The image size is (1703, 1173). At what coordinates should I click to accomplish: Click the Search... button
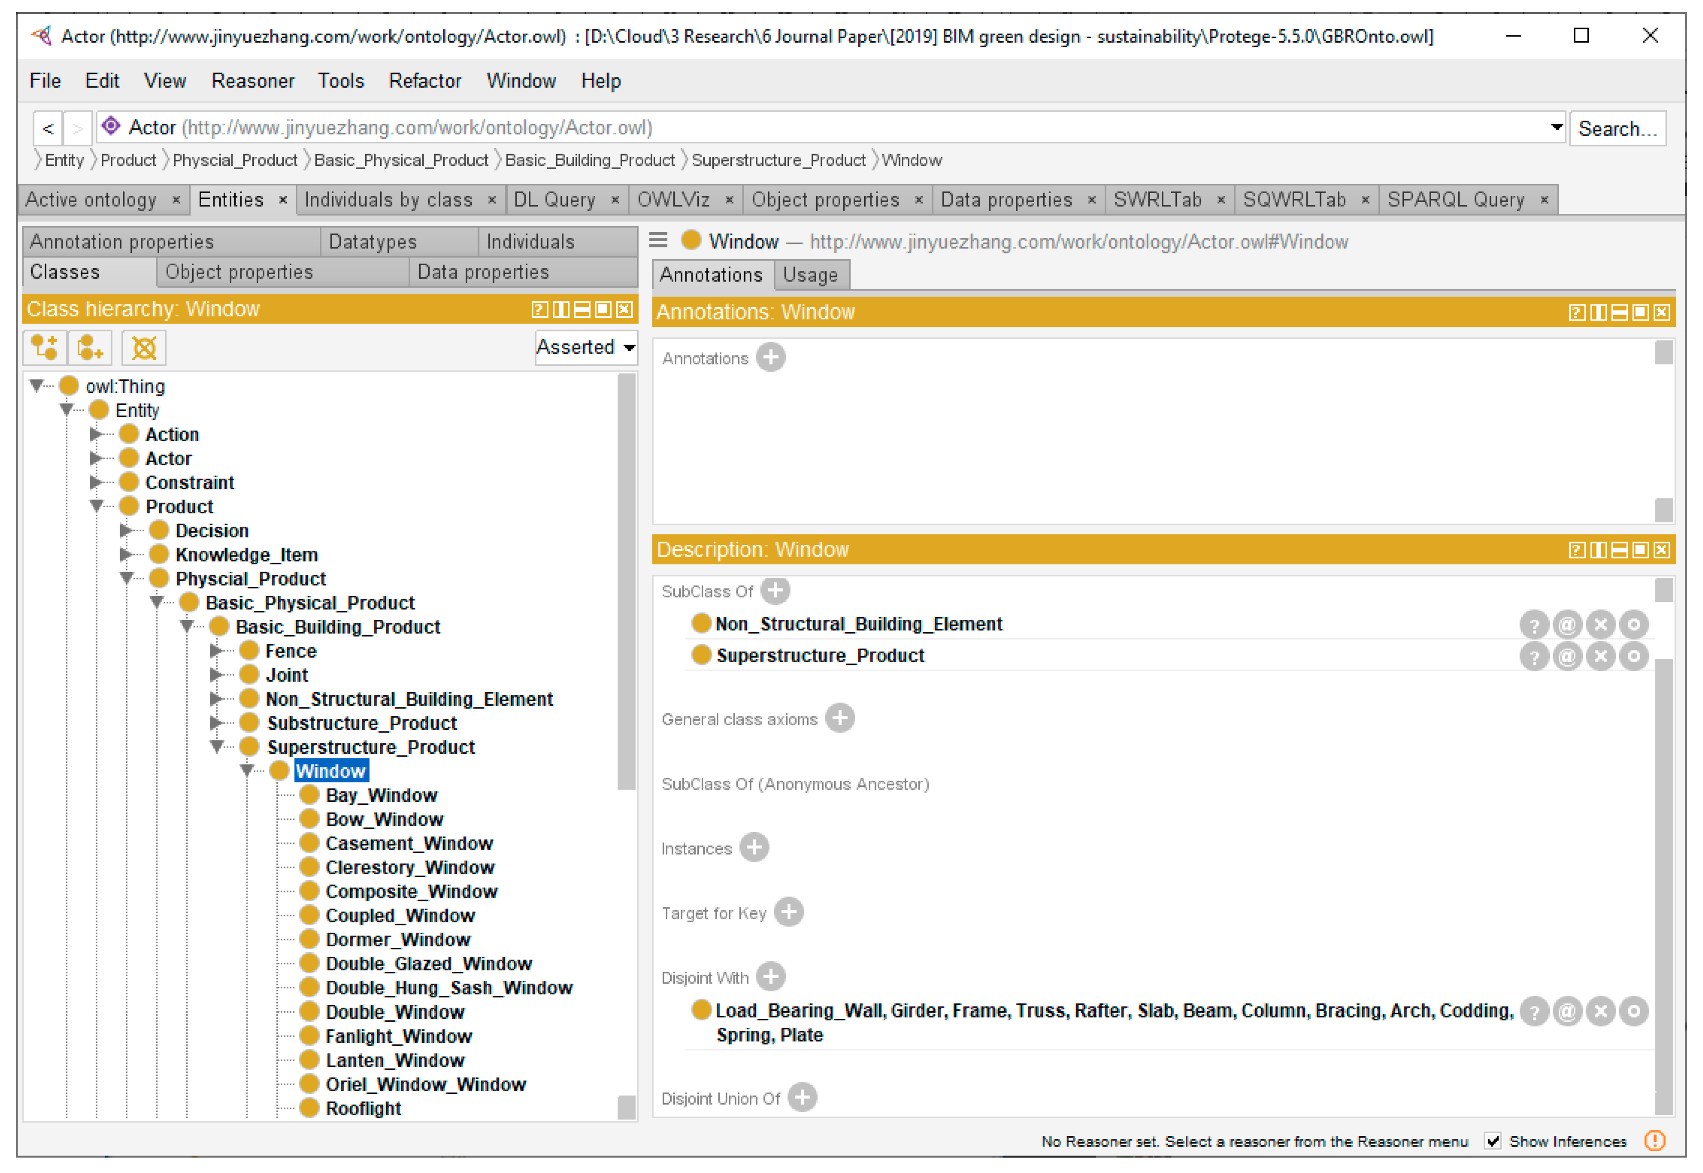(1619, 129)
